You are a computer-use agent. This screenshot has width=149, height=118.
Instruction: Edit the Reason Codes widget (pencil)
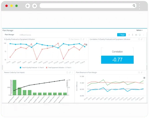pyautogui.click(x=70, y=72)
